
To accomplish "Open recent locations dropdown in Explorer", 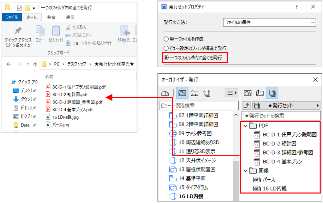I will 28,64.
